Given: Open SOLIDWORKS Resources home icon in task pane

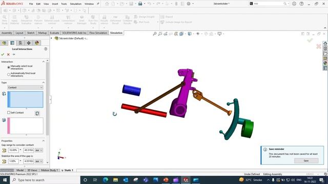Looking at the screenshot, I should point(325,43).
